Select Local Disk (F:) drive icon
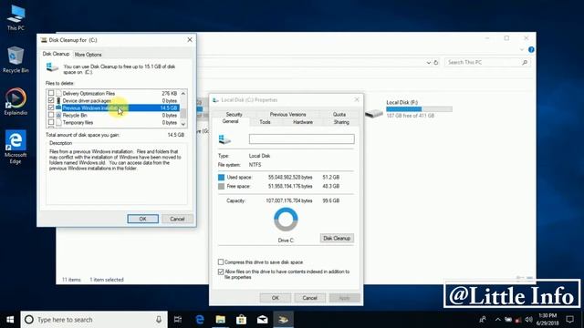The height and width of the screenshot is (328, 584). pos(374,113)
